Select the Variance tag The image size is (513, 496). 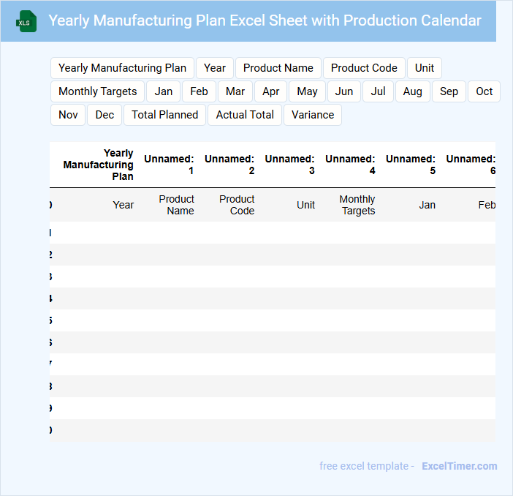[x=313, y=115]
